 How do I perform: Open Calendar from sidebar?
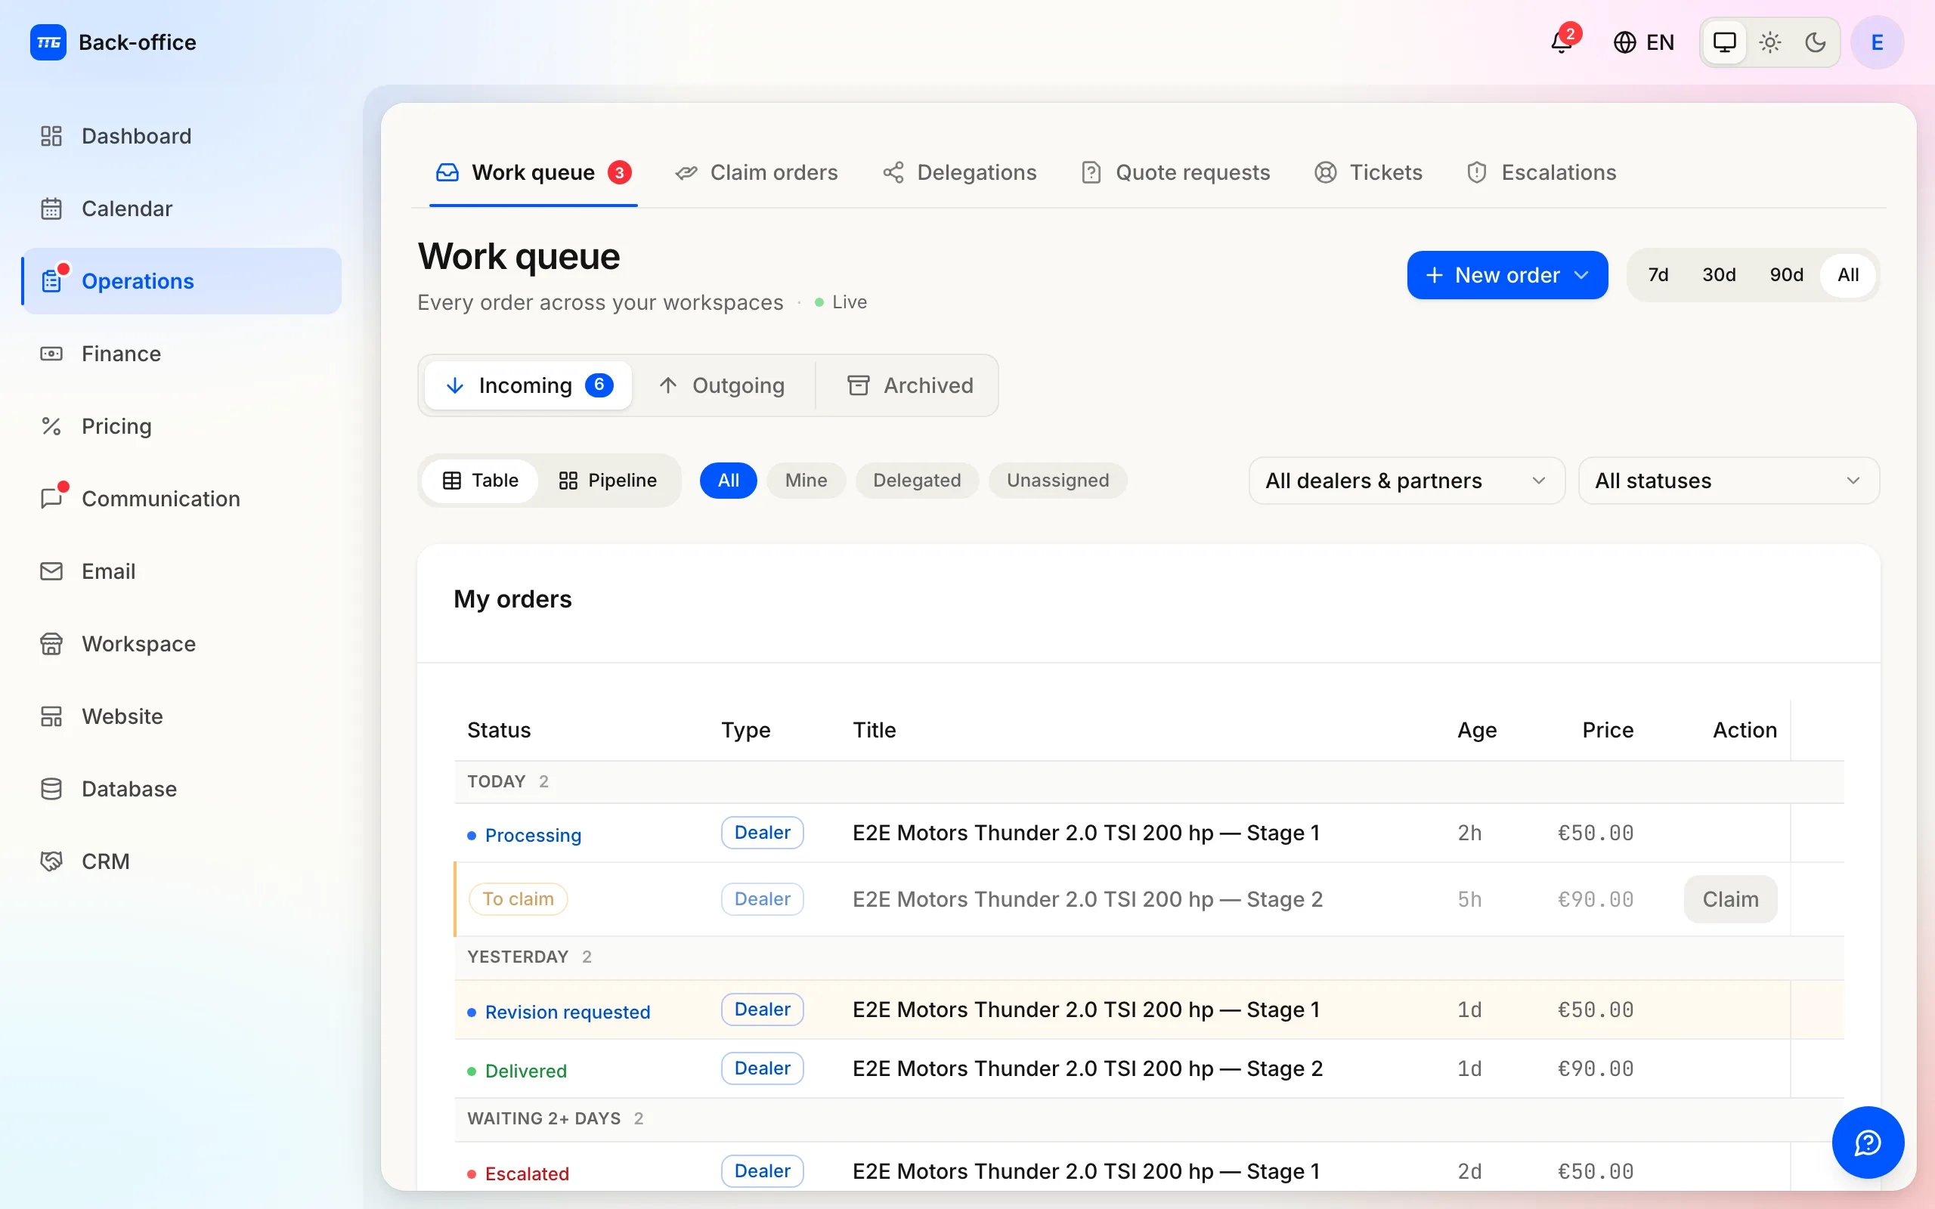click(x=181, y=209)
